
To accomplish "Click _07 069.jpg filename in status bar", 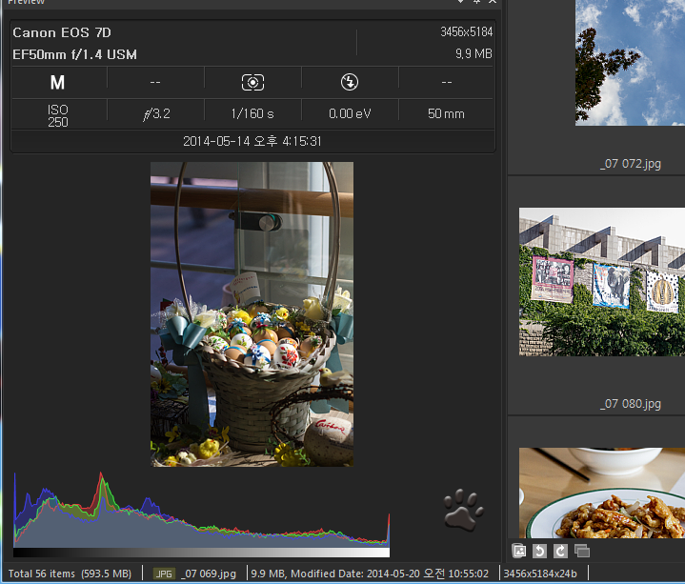I will pyautogui.click(x=209, y=574).
